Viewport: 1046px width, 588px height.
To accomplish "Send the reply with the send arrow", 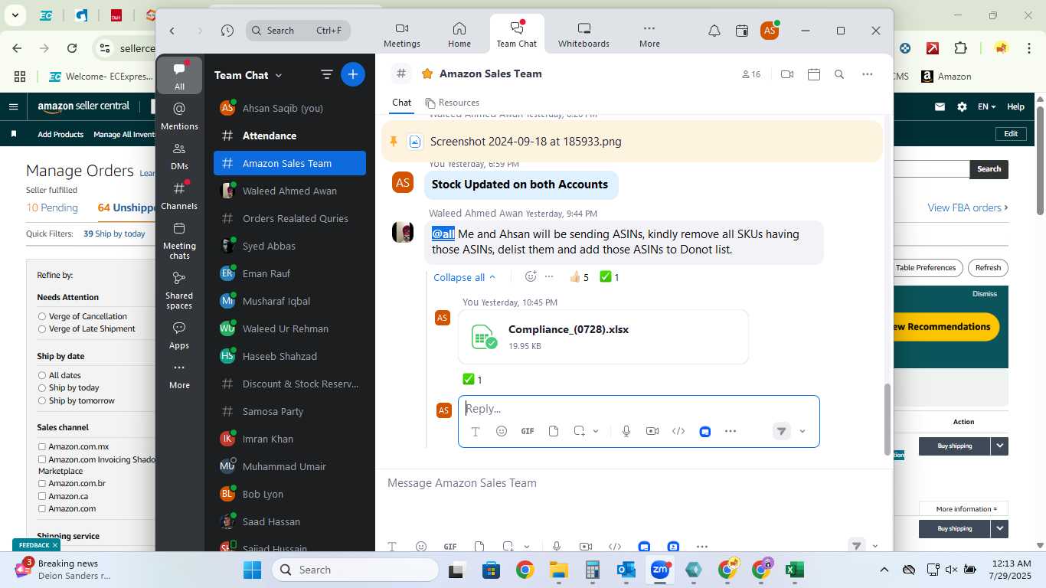I will point(781,431).
